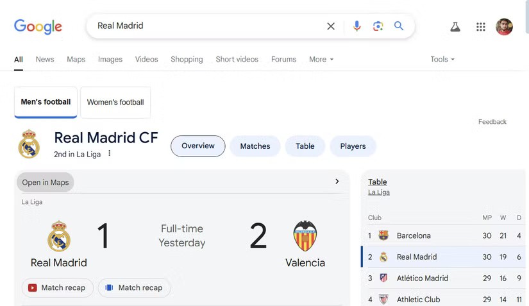Open the Google apps grid
Image resolution: width=529 pixels, height=306 pixels.
[481, 27]
